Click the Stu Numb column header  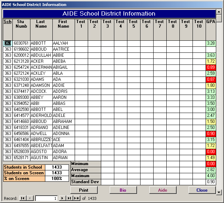22,30
